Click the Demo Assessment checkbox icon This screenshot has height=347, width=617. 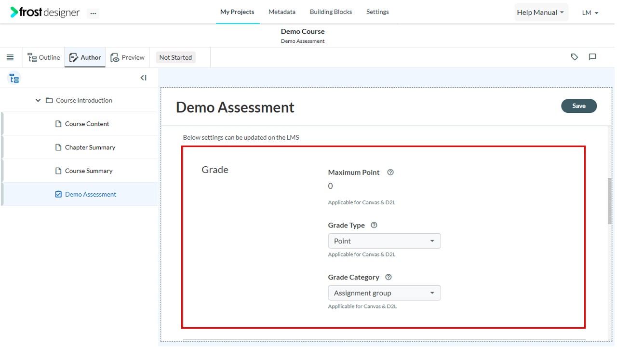(x=58, y=194)
